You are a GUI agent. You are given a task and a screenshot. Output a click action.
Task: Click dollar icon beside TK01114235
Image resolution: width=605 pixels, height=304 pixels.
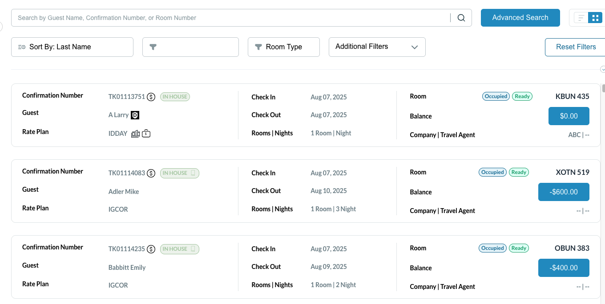pyautogui.click(x=151, y=249)
